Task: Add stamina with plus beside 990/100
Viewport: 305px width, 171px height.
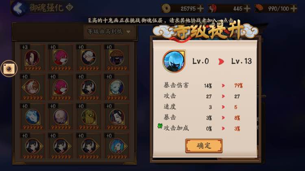Action: pyautogui.click(x=294, y=9)
